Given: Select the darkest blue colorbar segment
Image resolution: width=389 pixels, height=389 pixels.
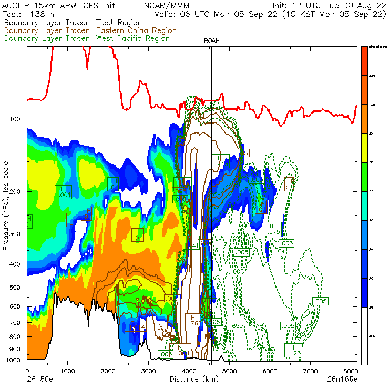Looking at the screenshot, I should [x=364, y=293].
